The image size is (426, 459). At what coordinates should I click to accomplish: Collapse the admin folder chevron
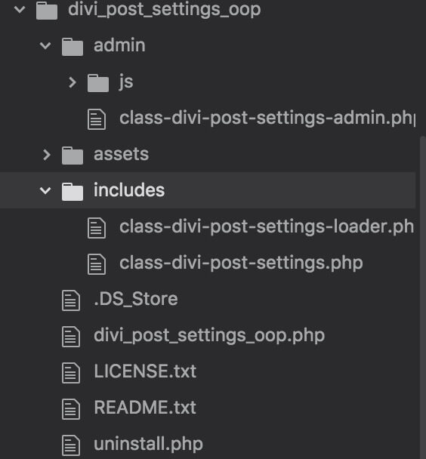tap(45, 45)
